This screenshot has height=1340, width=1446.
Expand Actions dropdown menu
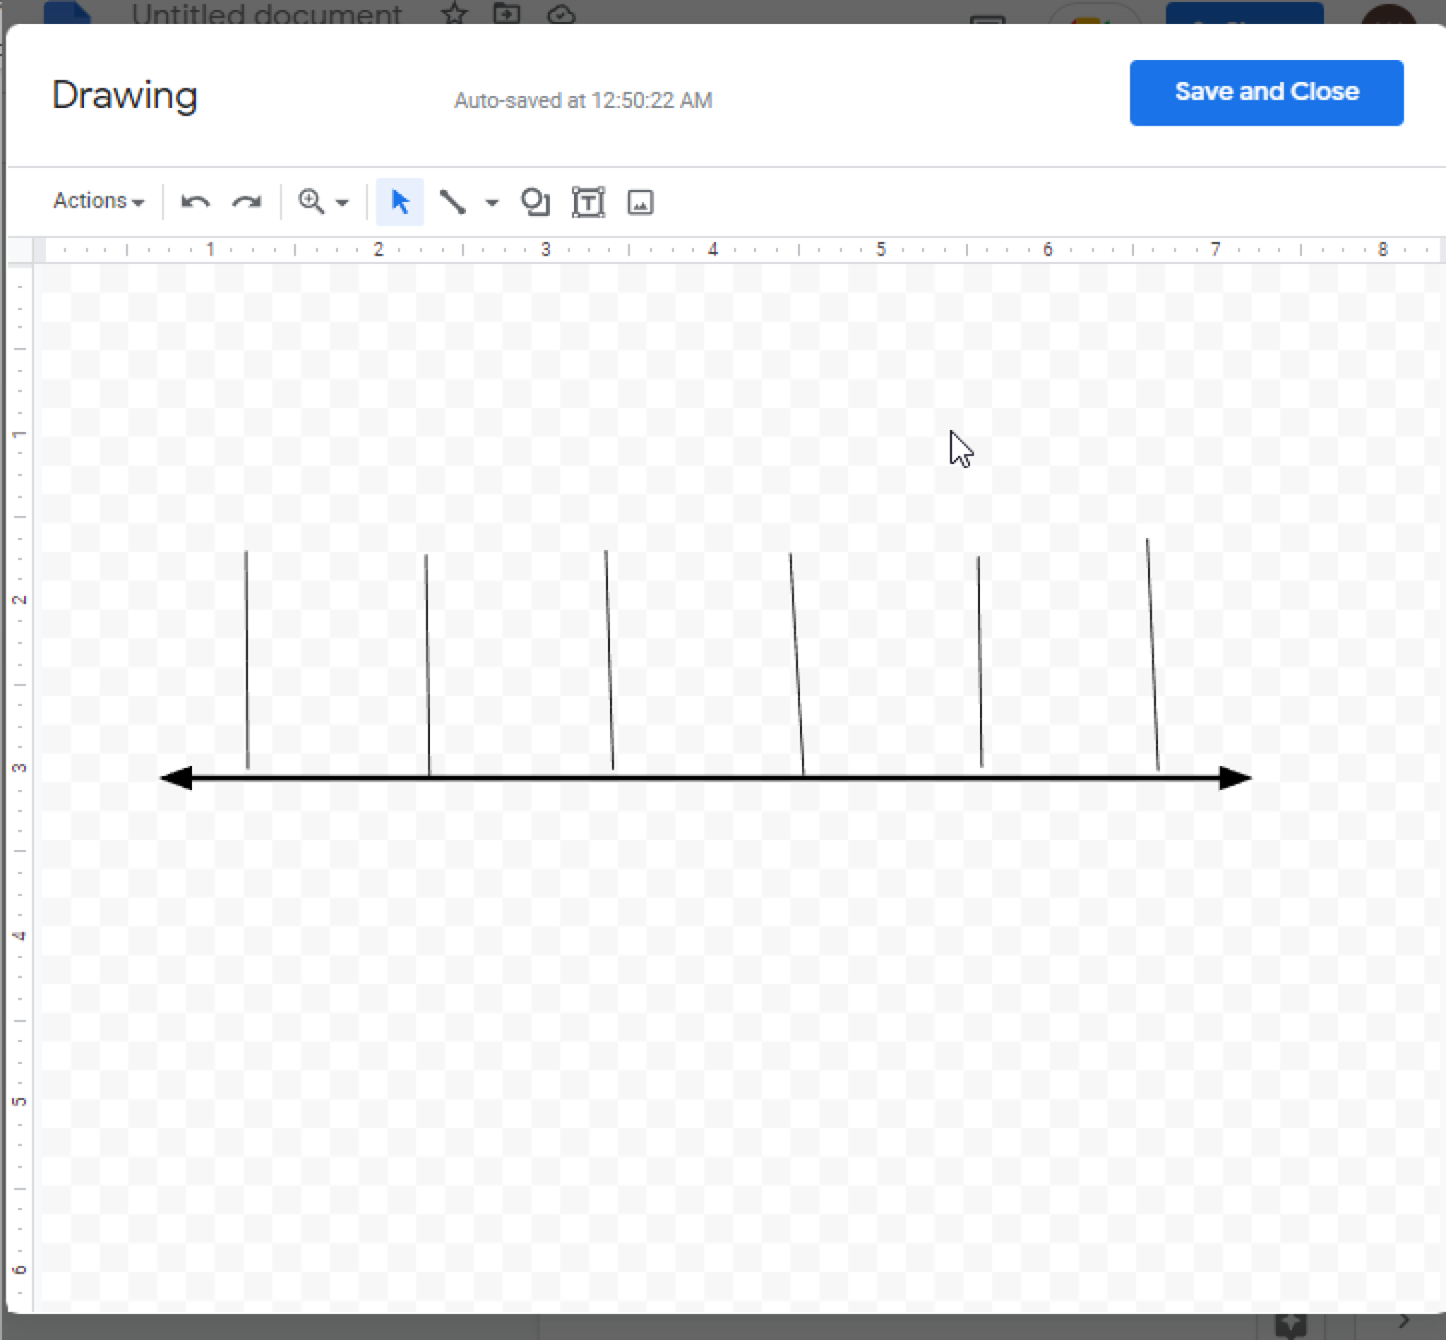97,201
